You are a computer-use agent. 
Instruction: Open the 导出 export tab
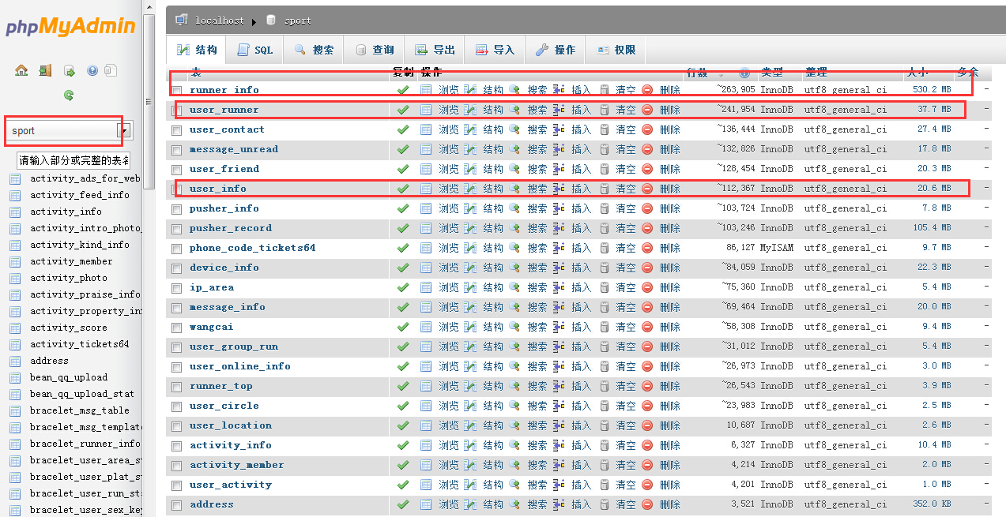pos(435,50)
